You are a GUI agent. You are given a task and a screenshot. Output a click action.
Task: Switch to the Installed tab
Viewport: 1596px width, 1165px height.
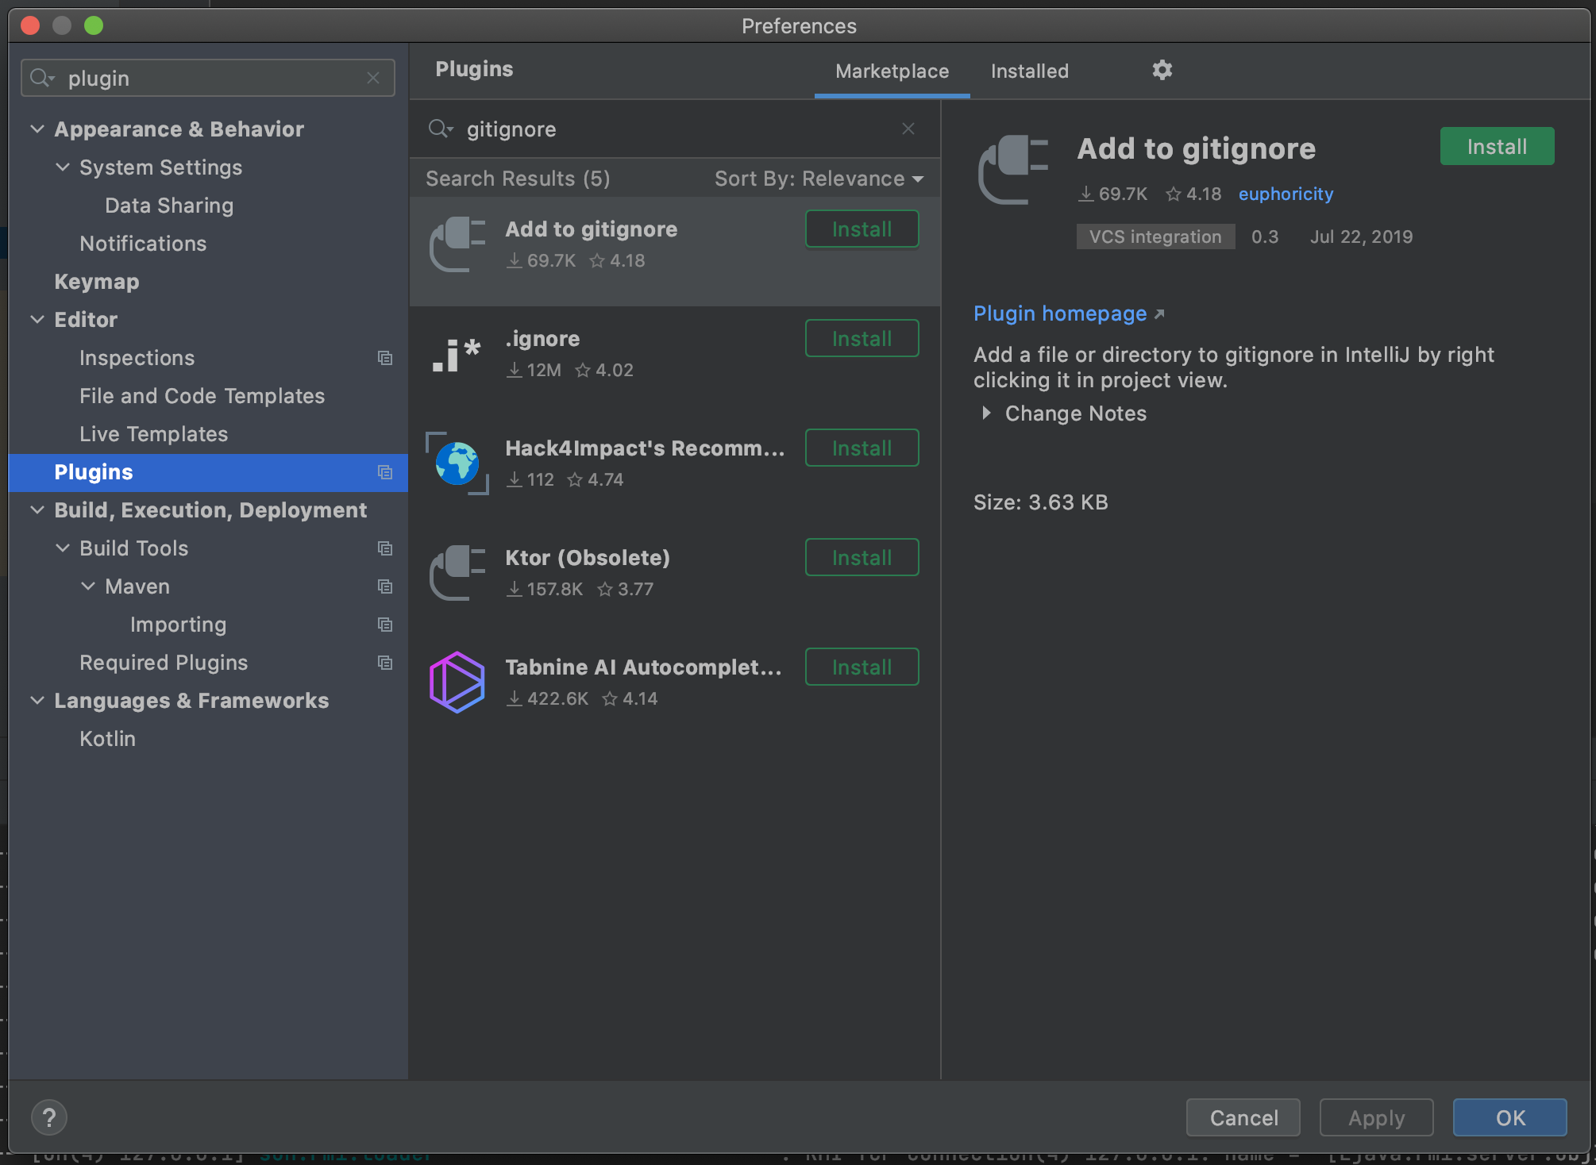1029,71
